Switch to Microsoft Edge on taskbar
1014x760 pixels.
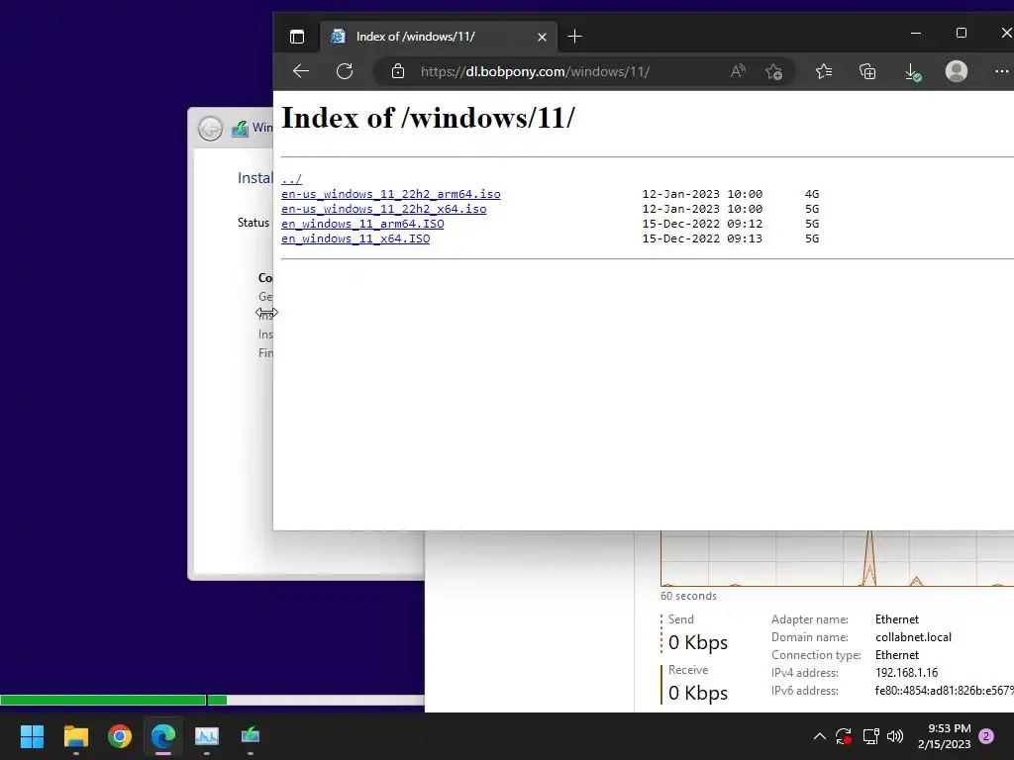coord(163,736)
